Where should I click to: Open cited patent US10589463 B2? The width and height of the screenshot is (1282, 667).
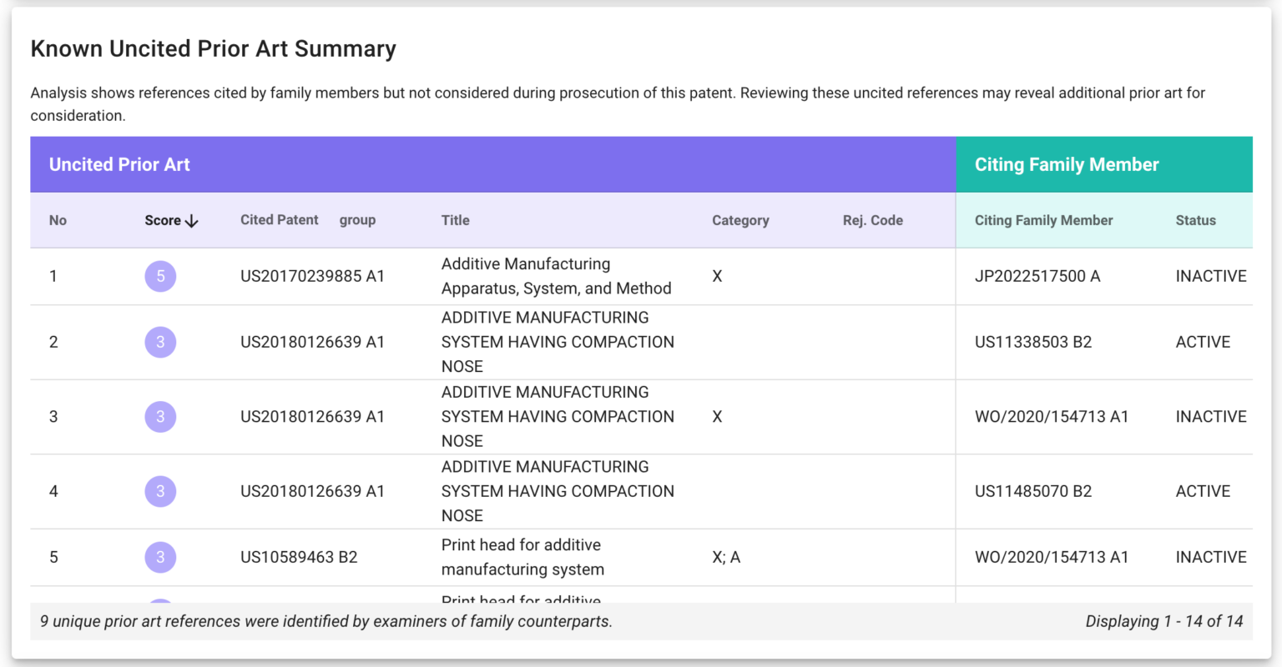click(x=299, y=557)
